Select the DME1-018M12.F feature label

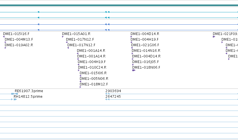click(x=94, y=84)
